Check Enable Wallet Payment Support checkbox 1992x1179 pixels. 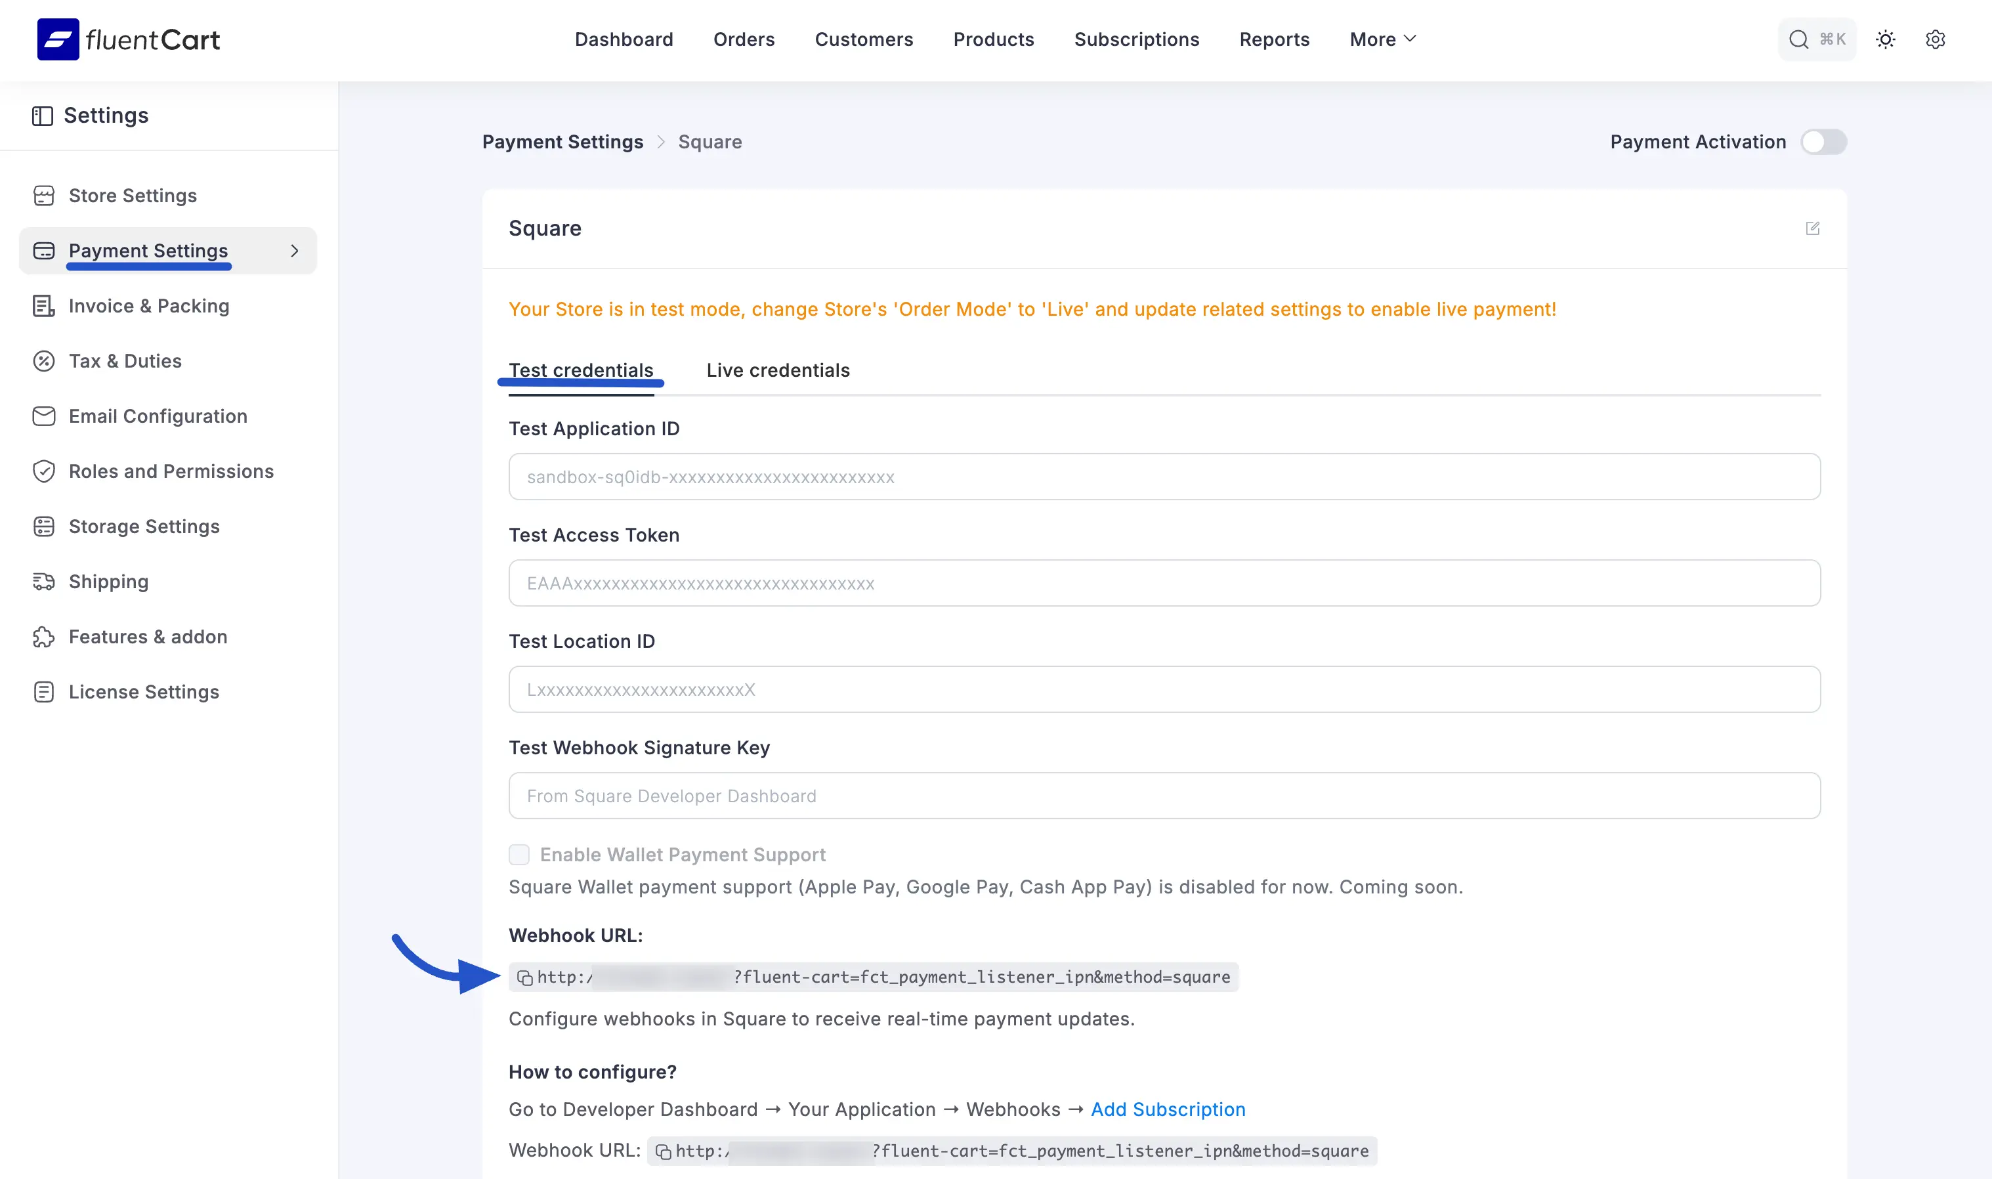click(519, 854)
